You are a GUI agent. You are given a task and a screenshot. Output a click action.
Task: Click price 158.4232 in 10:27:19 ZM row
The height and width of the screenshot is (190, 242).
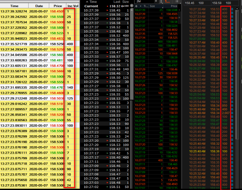[x=172, y=153]
